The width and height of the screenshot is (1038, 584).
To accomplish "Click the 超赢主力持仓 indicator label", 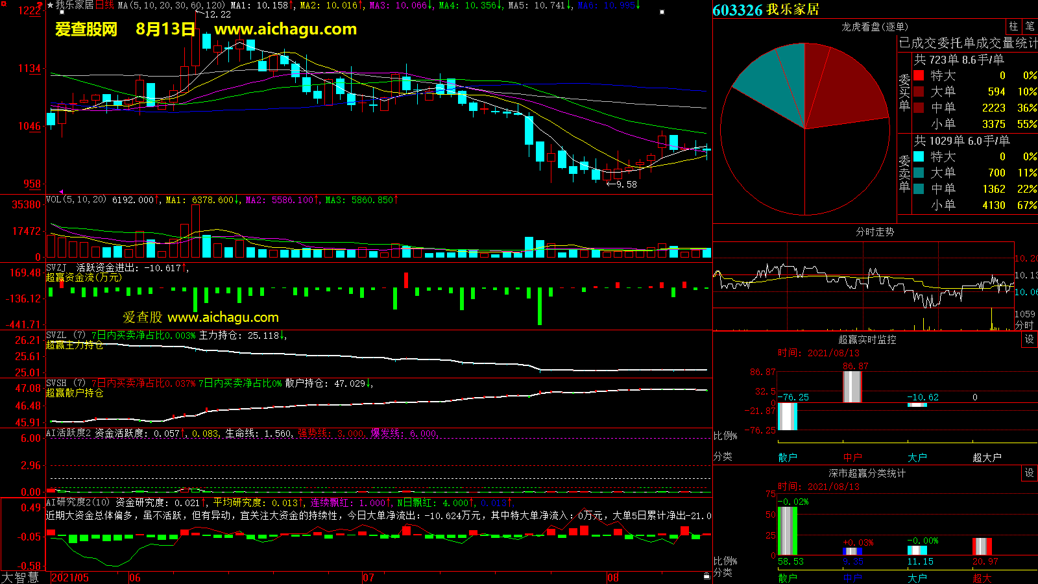I will pos(74,345).
